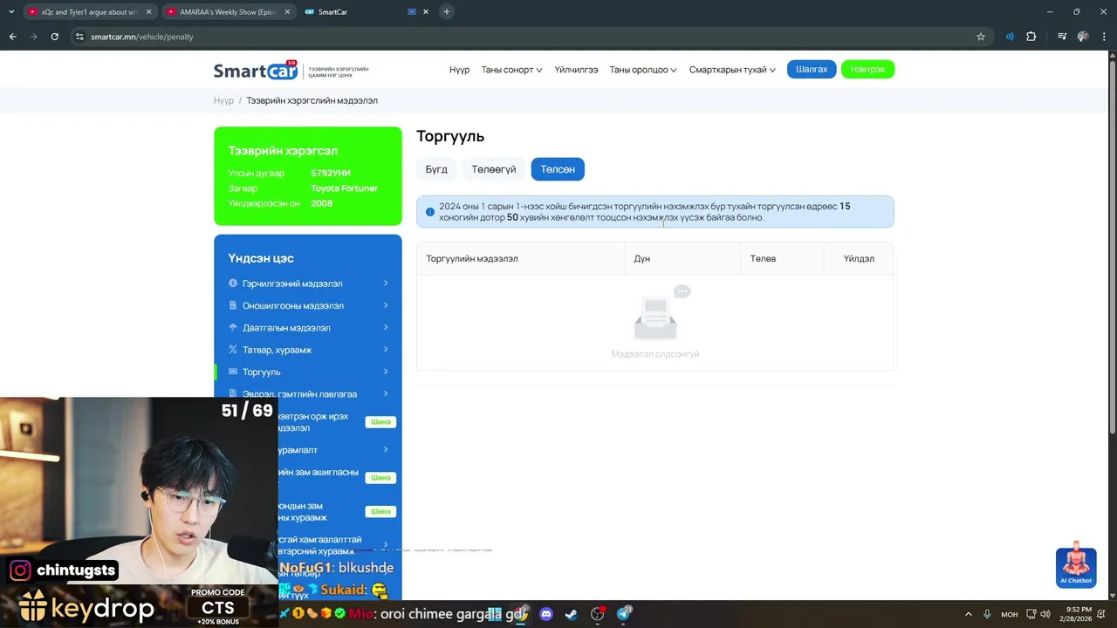
Task: Open the Chrome extensions puzzle icon
Action: (x=1031, y=37)
